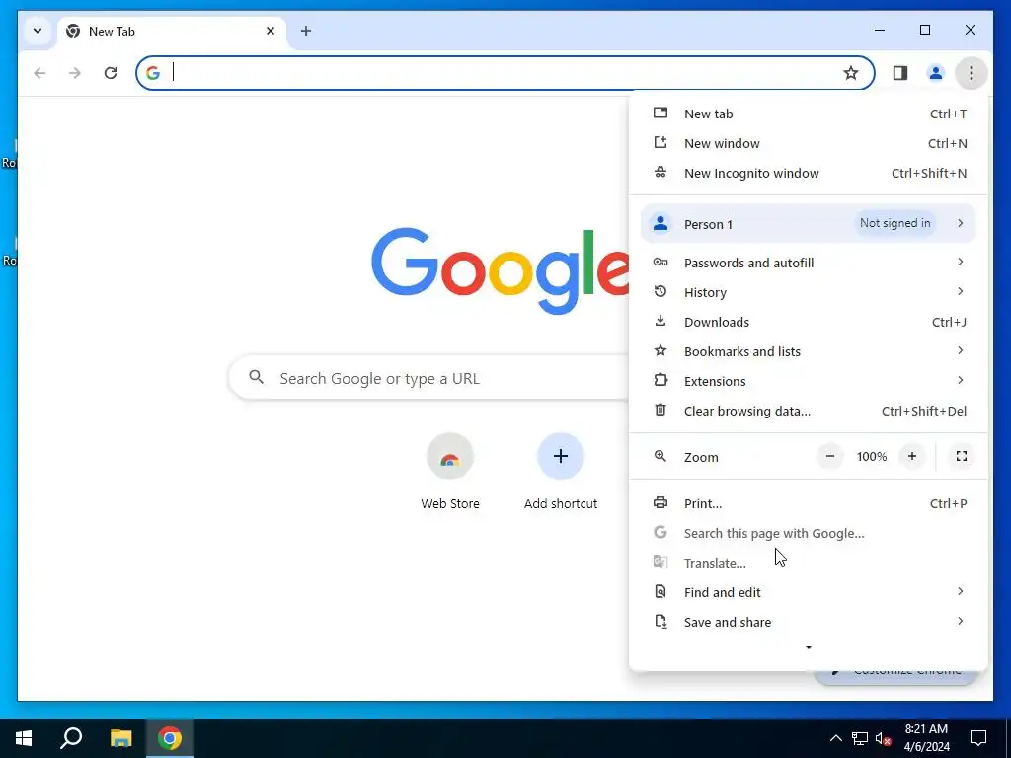Open New Incognito window
1011x758 pixels.
click(809, 174)
